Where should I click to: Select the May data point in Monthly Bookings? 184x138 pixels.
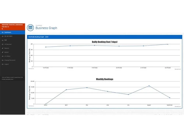coord(87,88)
